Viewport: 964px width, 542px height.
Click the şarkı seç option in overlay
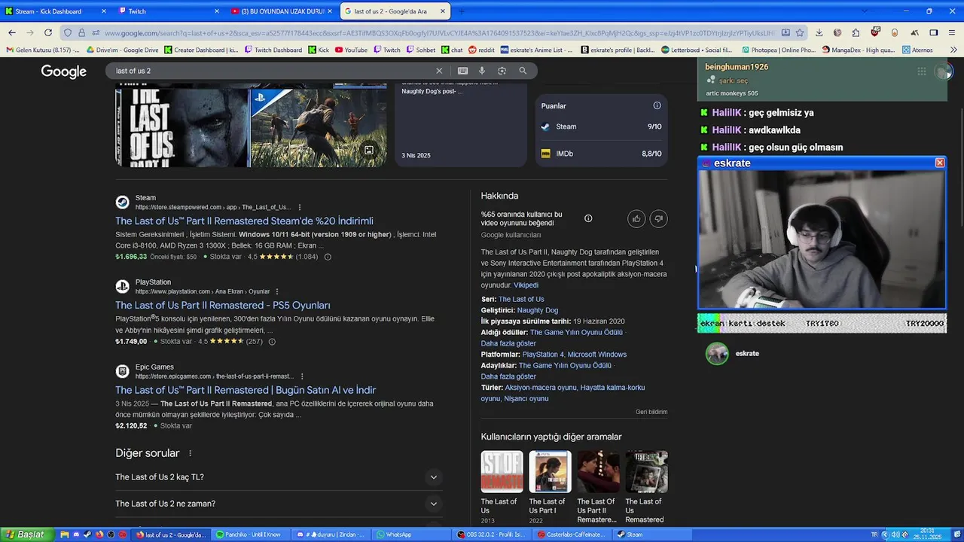coord(732,81)
